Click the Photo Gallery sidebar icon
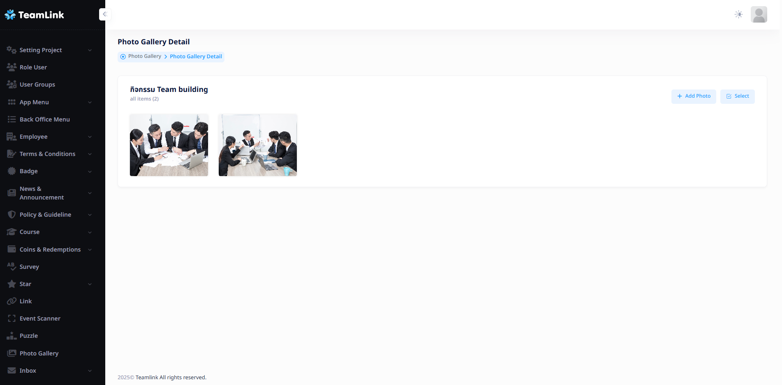Viewport: 782px width, 385px height. pos(12,353)
